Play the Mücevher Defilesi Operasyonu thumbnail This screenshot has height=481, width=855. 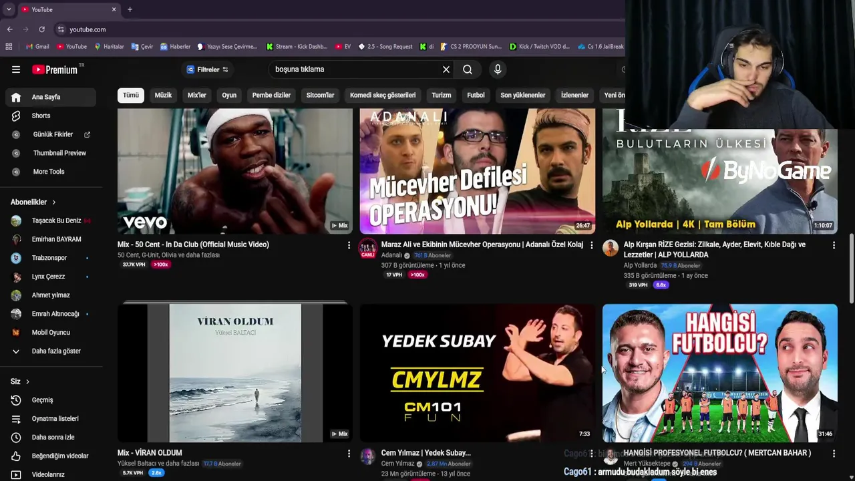point(478,171)
